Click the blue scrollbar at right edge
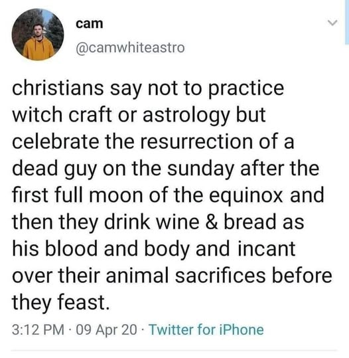The width and height of the screenshot is (349, 358). tap(347, 22)
